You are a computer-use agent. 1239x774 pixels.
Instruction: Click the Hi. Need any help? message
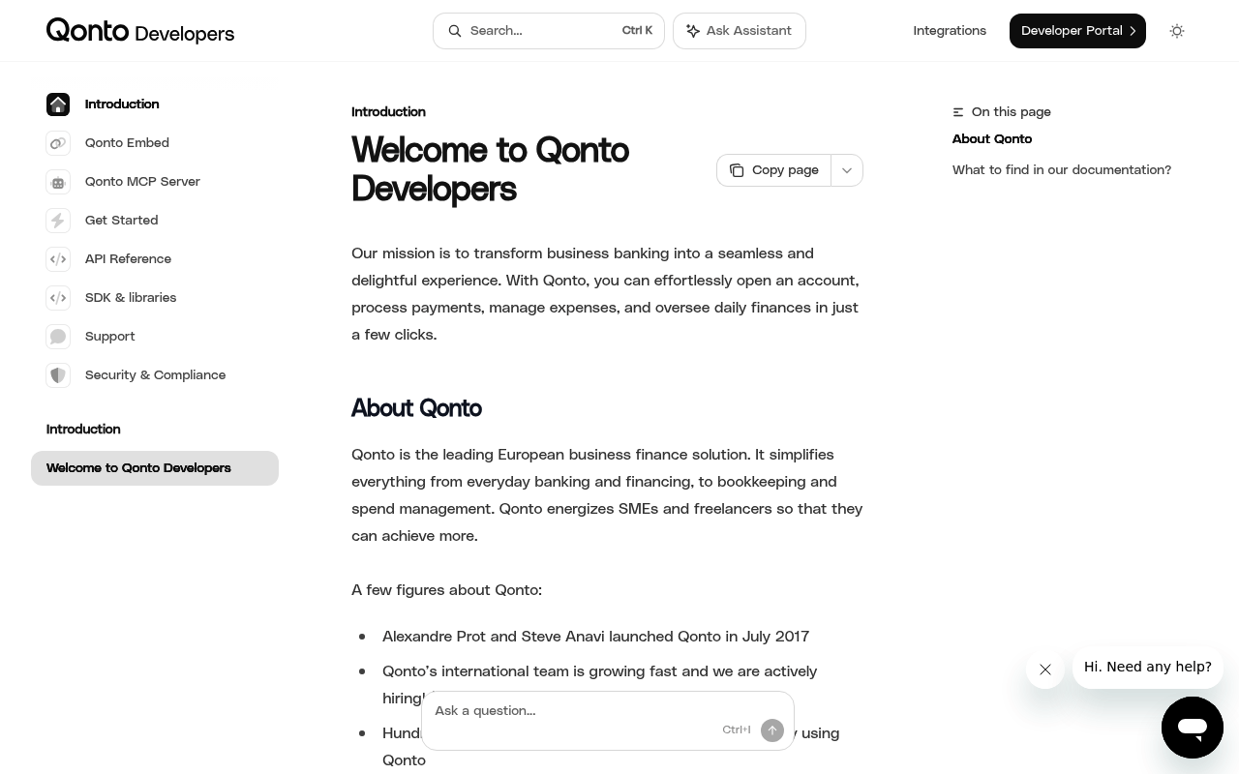coord(1148,667)
